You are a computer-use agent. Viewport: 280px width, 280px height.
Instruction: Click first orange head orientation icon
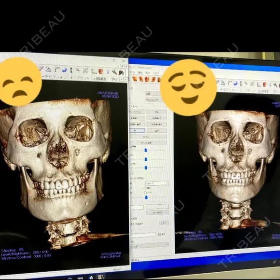pyautogui.click(x=135, y=79)
